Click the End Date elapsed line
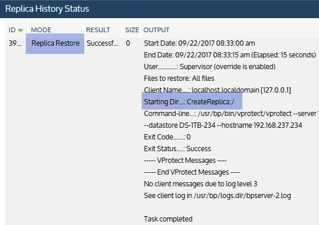 pos(230,55)
